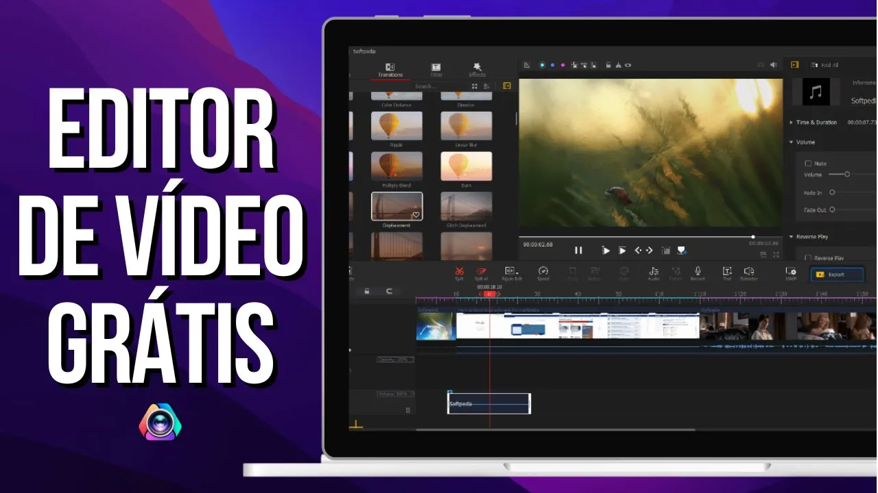Open the Audio tool
This screenshot has width=878, height=493.
pos(654,273)
